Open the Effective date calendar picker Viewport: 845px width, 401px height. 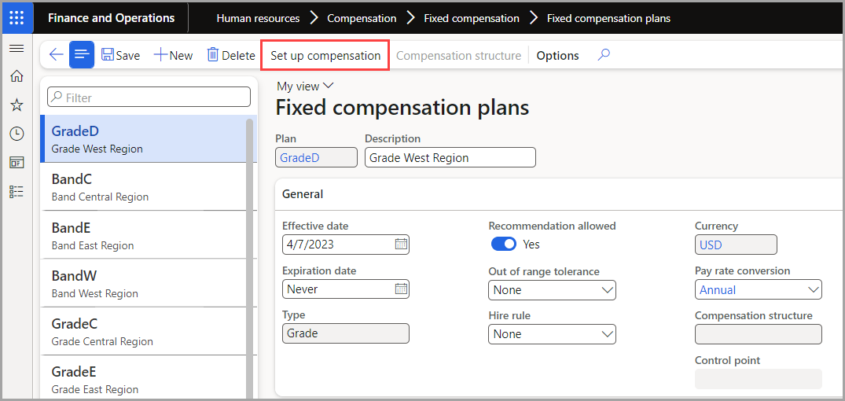[401, 245]
